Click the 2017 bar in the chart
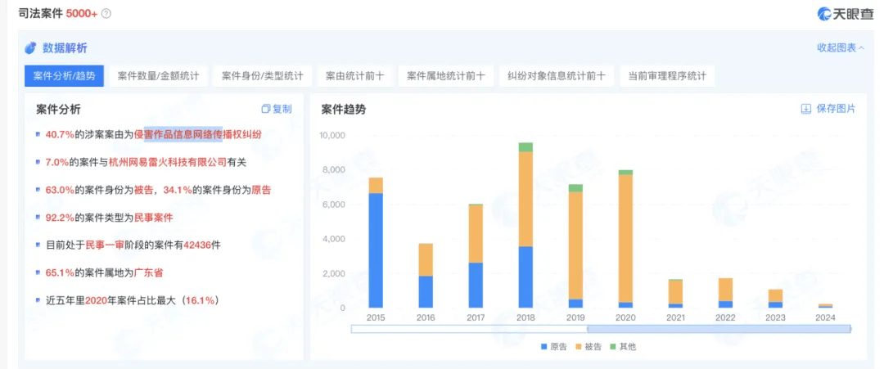 click(x=476, y=256)
